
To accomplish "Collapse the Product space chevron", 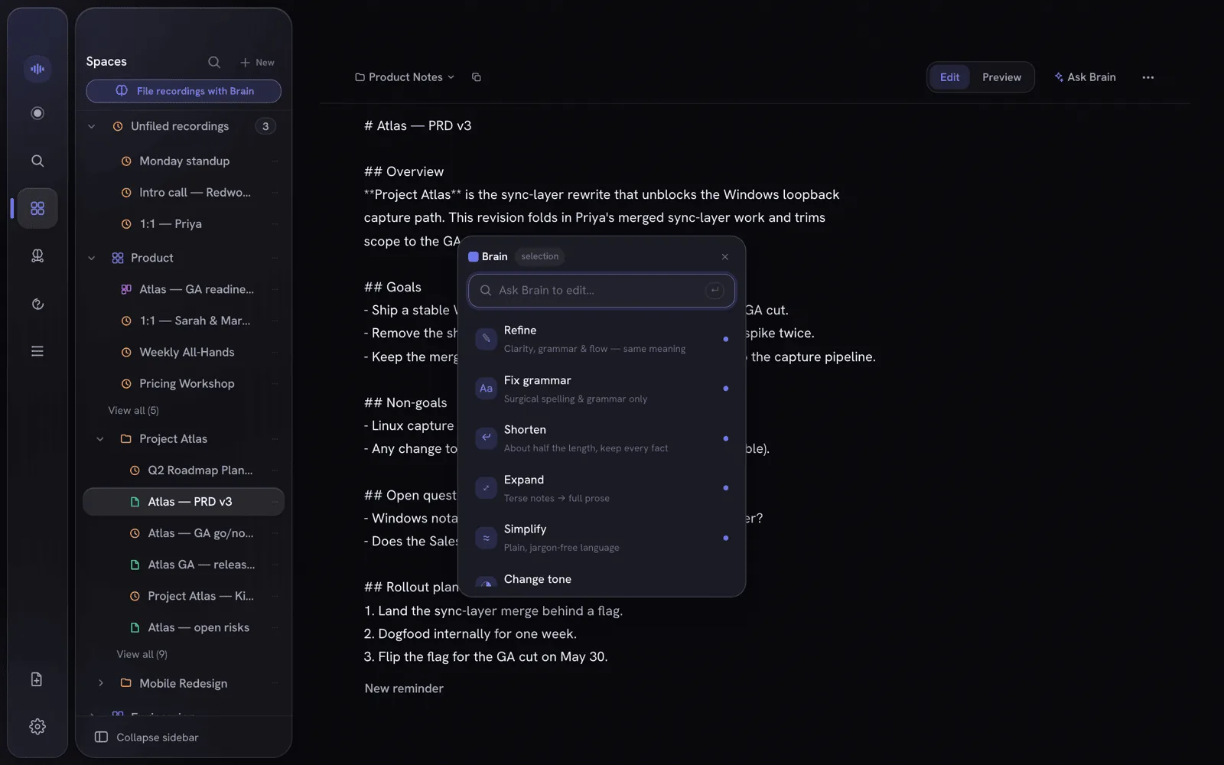I will tap(92, 258).
